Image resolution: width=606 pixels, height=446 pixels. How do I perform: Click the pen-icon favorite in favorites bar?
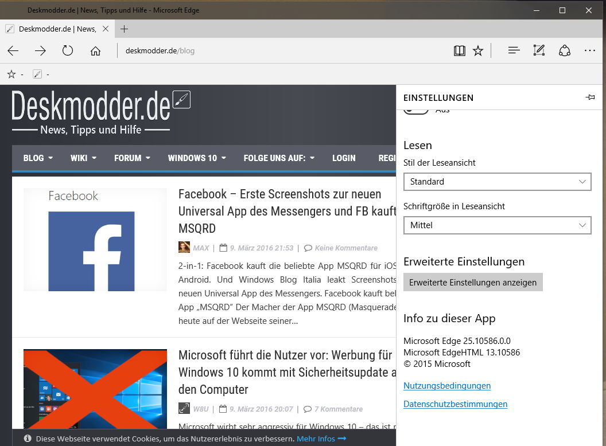pyautogui.click(x=37, y=74)
